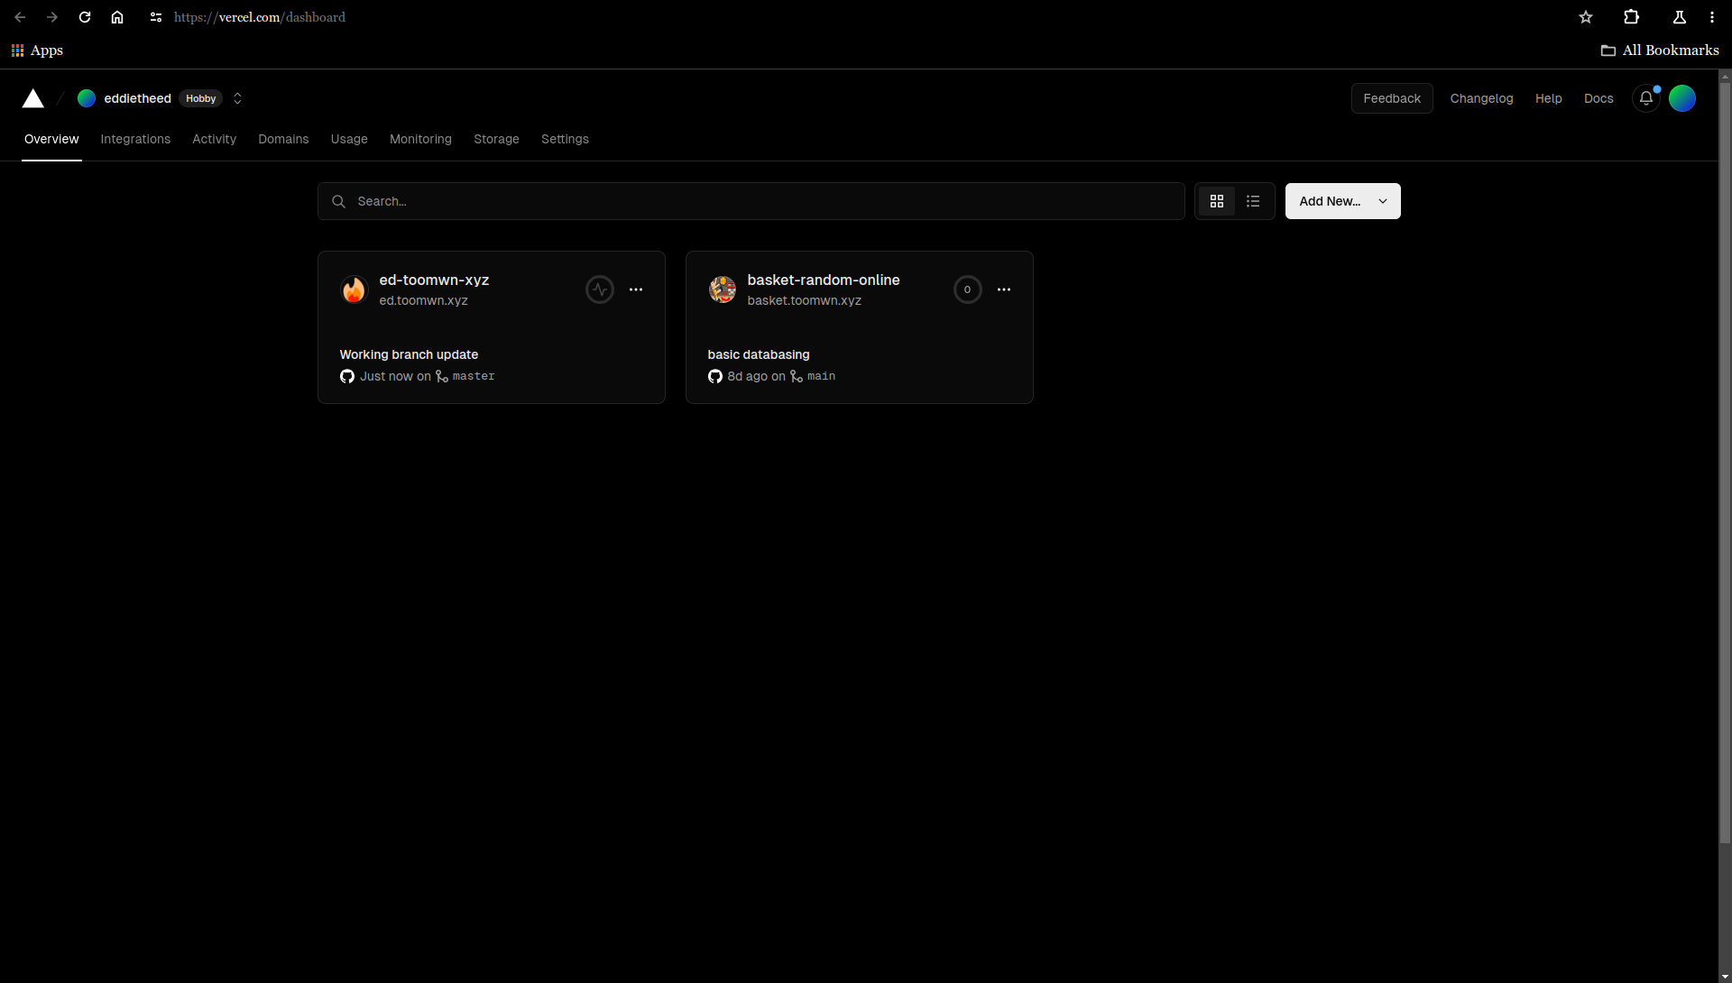The image size is (1732, 983).
Task: Open browser extensions puzzle icon
Action: (1631, 17)
